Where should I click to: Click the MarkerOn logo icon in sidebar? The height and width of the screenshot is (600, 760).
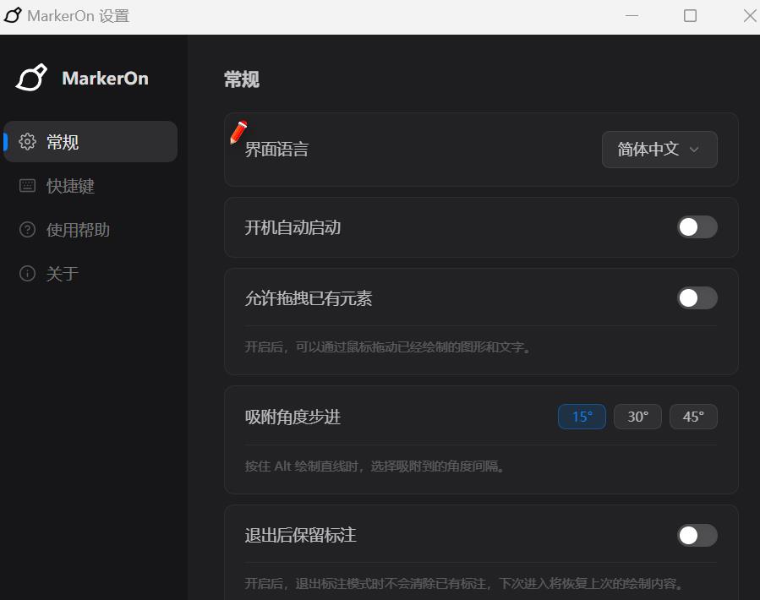pos(31,78)
